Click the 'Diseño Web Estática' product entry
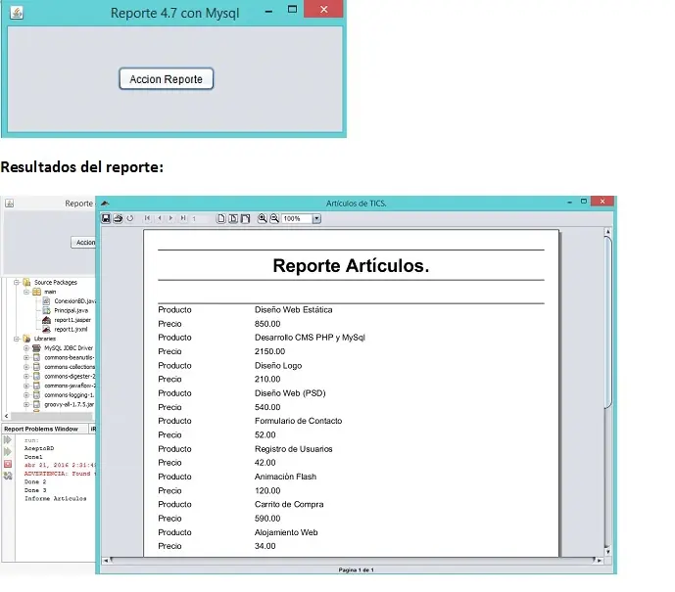The height and width of the screenshot is (592, 675). tap(294, 309)
